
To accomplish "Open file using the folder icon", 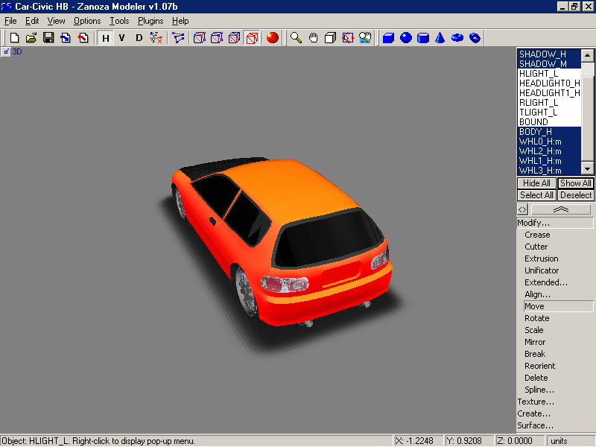I will point(31,37).
